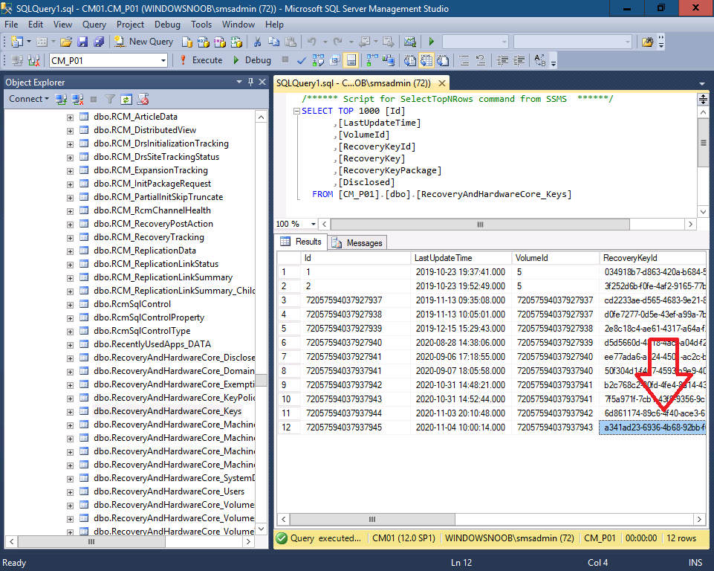The width and height of the screenshot is (714, 571).
Task: Open an Analysis Services MDX Query
Action: coord(204,42)
